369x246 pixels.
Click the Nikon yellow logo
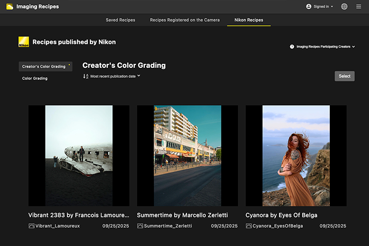point(24,42)
